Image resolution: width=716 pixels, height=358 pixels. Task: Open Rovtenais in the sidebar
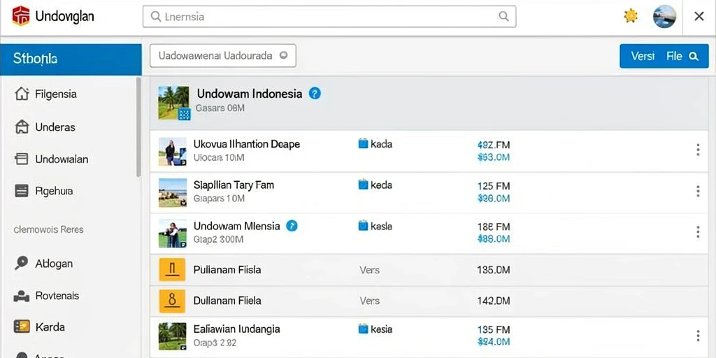point(57,296)
